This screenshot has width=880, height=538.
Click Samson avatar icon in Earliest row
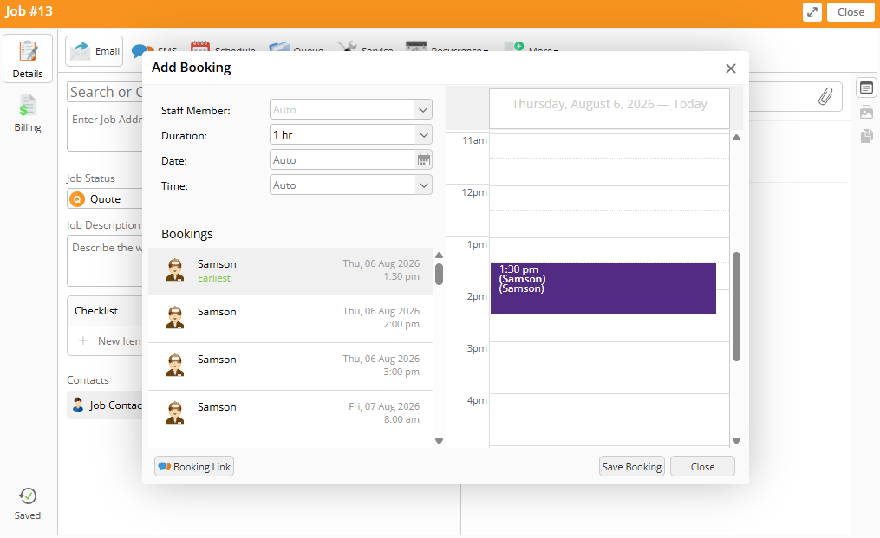pos(175,269)
